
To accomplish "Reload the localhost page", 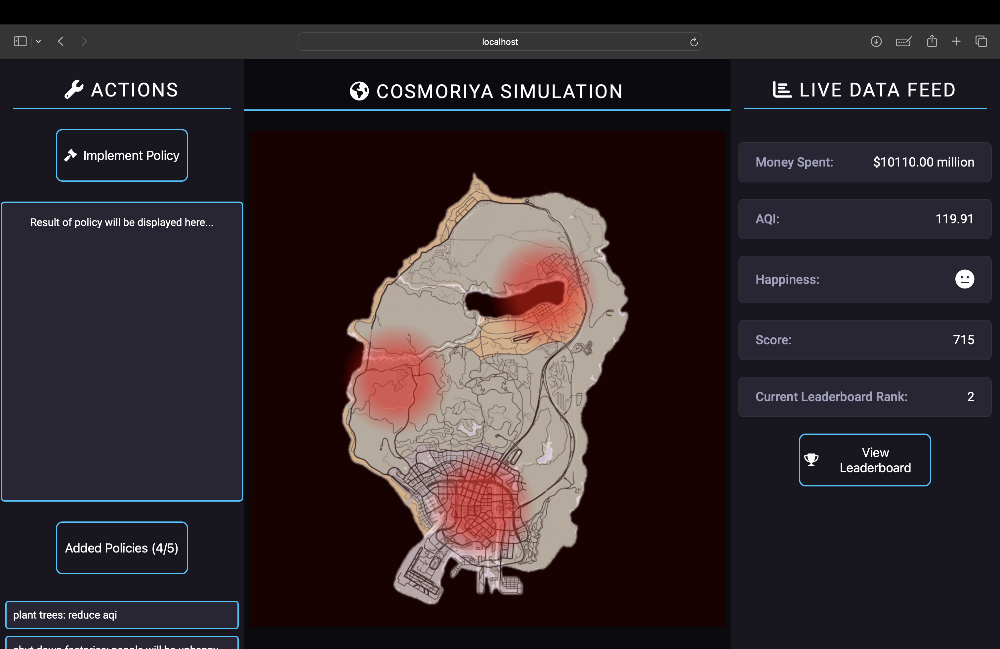I will (x=694, y=42).
